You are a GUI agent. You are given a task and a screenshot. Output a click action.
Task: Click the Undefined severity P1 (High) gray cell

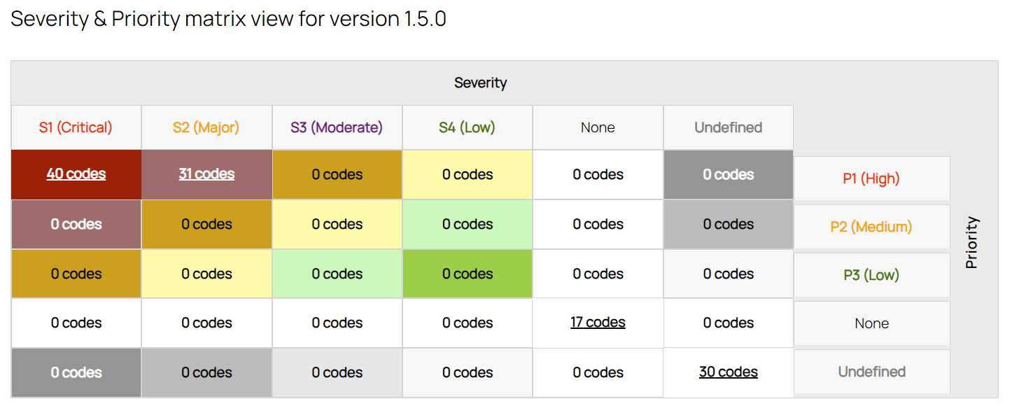729,175
